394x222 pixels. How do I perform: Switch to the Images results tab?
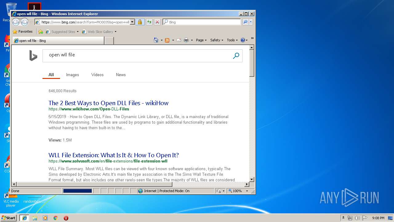(72, 75)
